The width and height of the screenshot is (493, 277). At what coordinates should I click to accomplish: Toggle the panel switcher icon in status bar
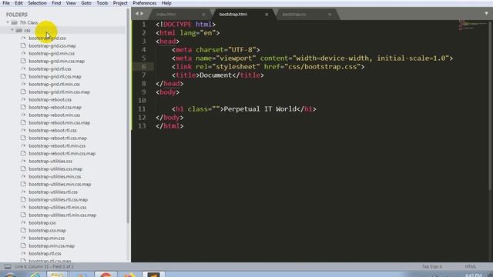point(8,267)
